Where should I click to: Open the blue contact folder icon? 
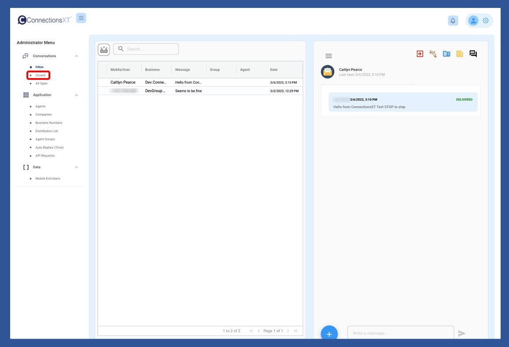pos(446,54)
